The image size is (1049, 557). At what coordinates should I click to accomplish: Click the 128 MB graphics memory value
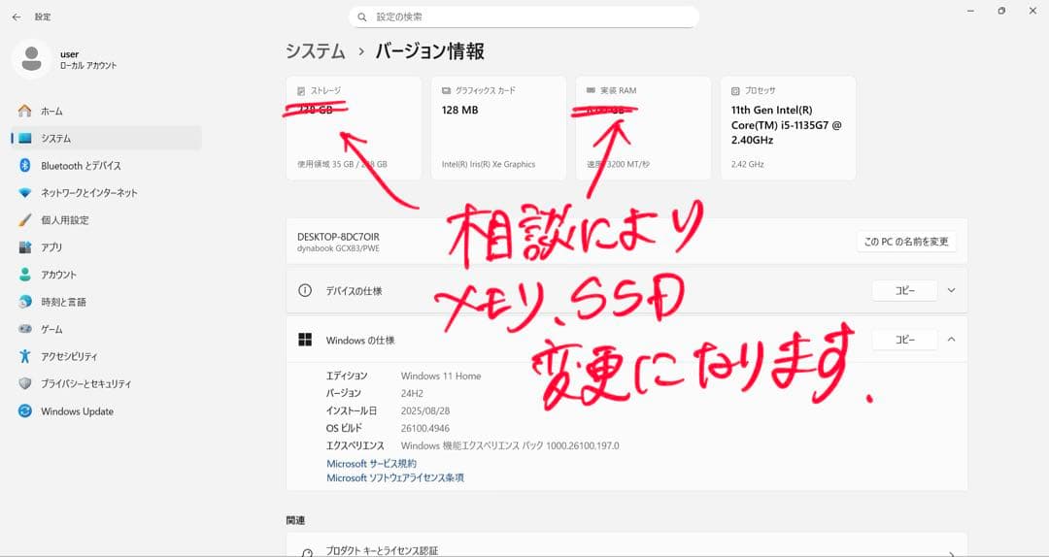pyautogui.click(x=460, y=110)
